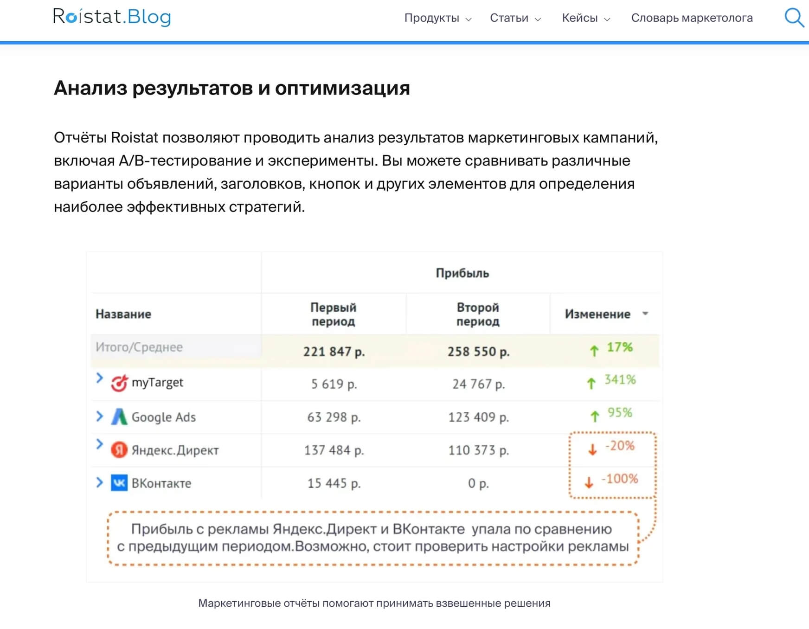Click the Google Ads logo icon
Image resolution: width=809 pixels, height=629 pixels.
(x=119, y=417)
